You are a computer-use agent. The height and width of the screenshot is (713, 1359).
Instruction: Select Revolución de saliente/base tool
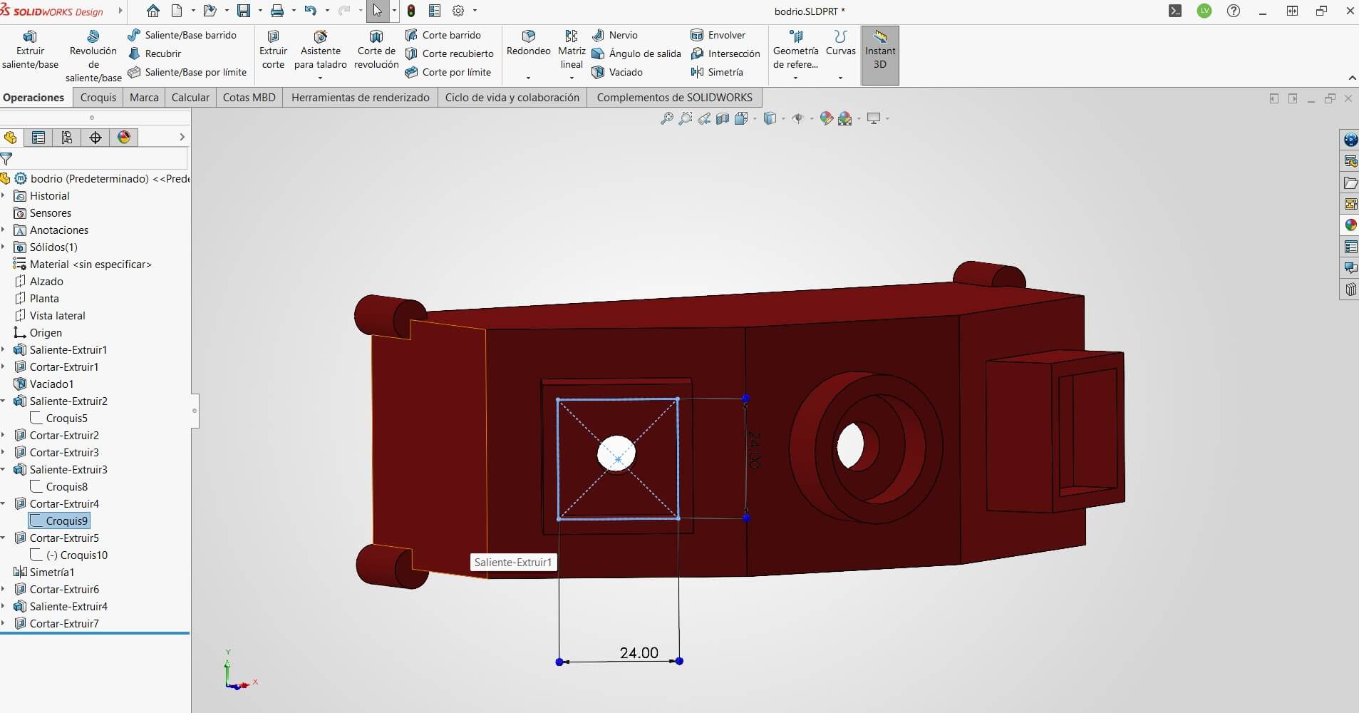[93, 56]
